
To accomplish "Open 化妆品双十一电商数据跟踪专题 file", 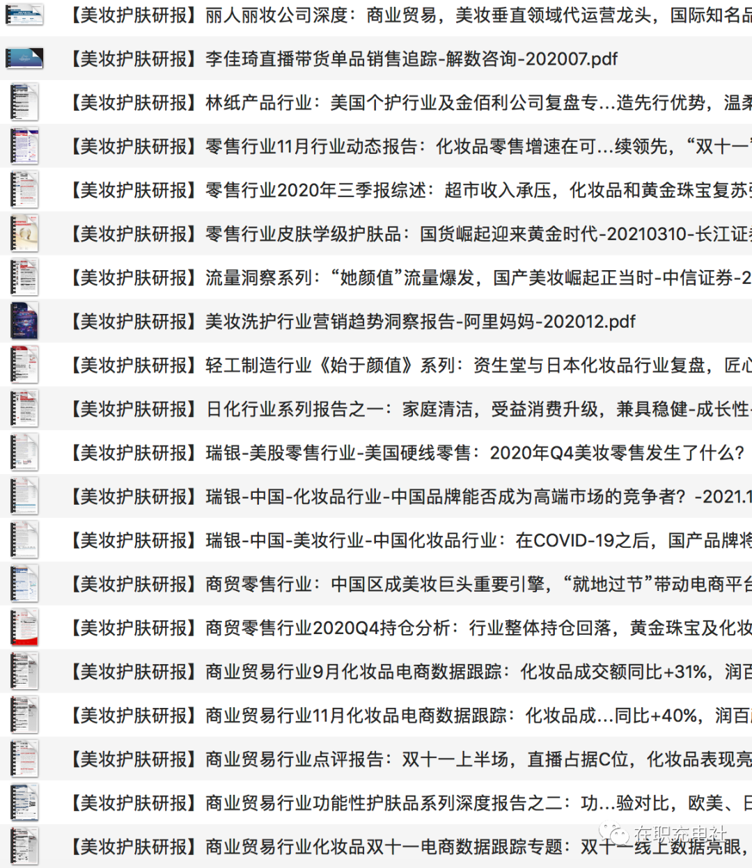I will click(x=407, y=847).
